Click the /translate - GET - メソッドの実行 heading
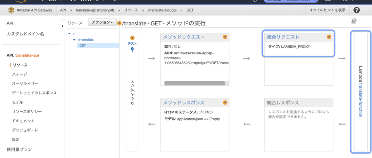The image size is (372, 158). [x=164, y=24]
